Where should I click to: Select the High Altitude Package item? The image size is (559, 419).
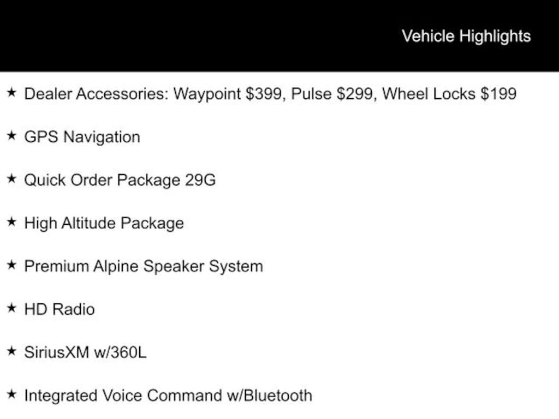coord(104,223)
